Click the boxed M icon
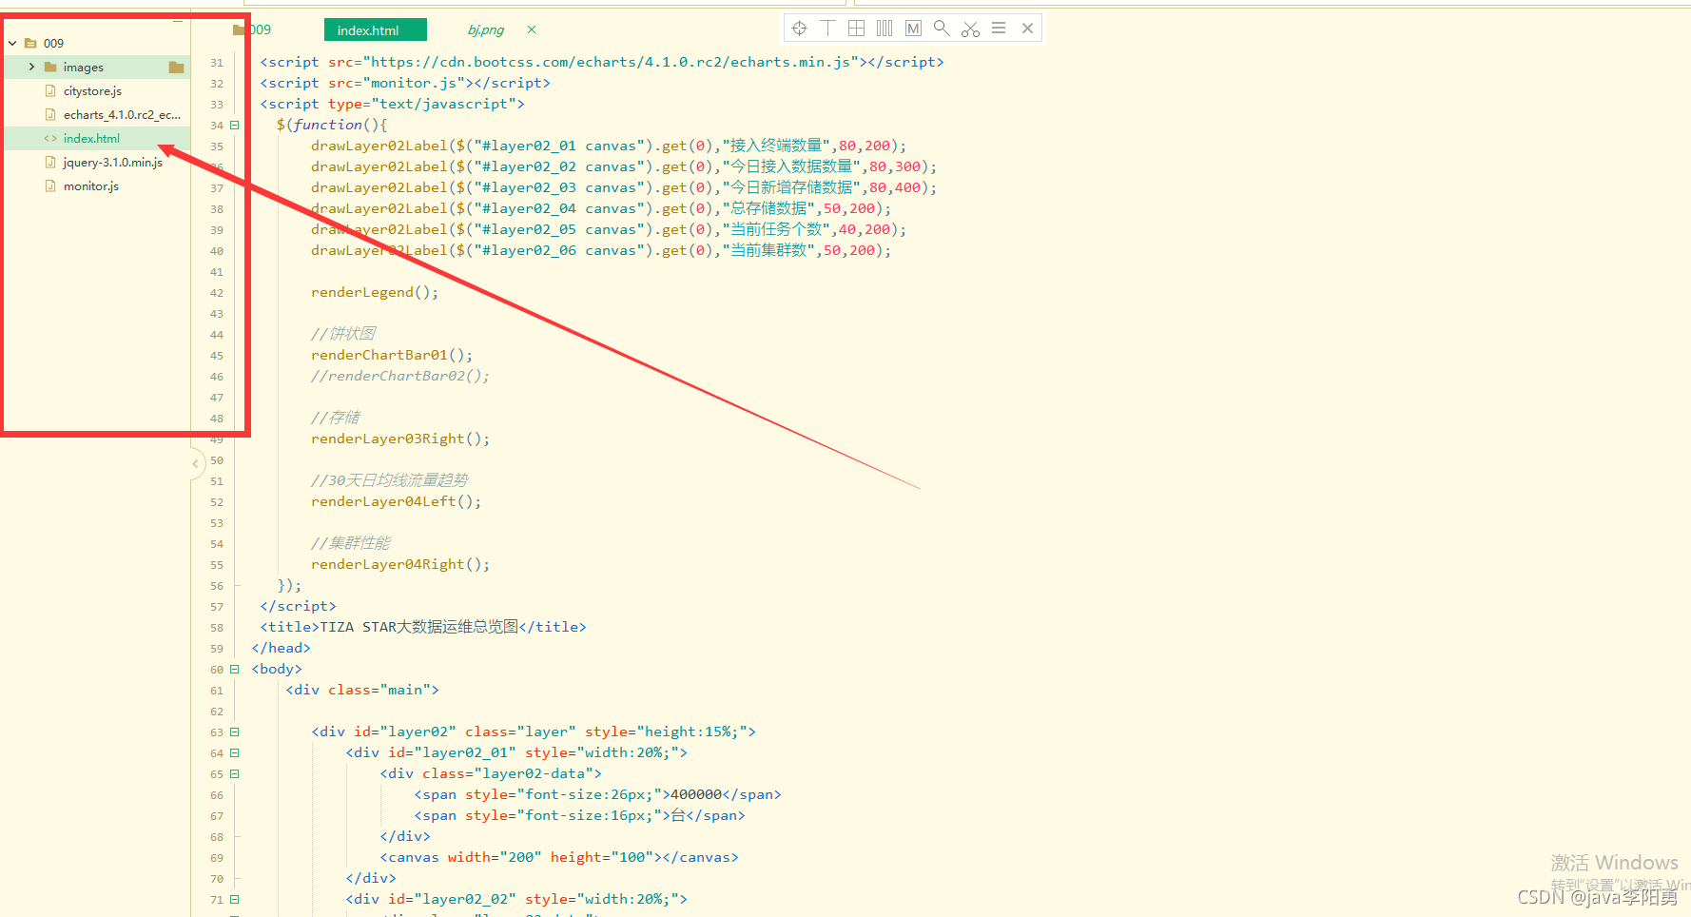The image size is (1691, 917). point(913,29)
